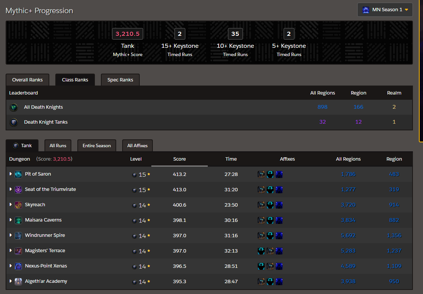Image resolution: width=423 pixels, height=294 pixels.
Task: Click tank role icon beside Skyreach level 14
Action: coord(135,205)
